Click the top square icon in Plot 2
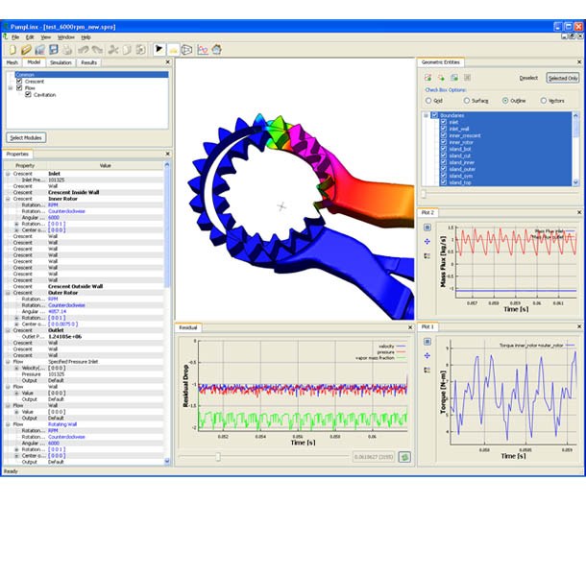 (427, 228)
